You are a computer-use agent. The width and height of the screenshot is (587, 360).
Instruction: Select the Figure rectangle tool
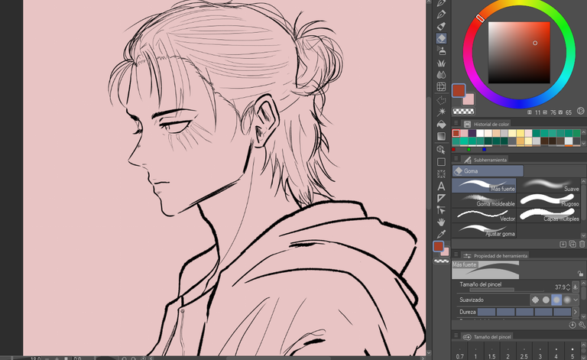[x=441, y=162]
